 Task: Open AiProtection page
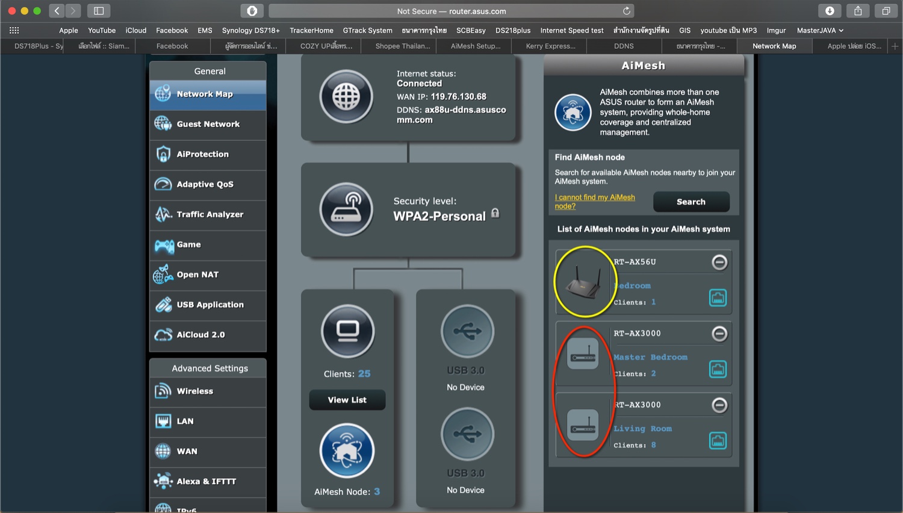[208, 155]
